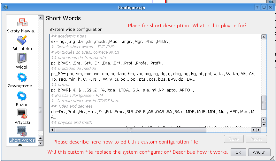This screenshot has height=161, width=276.
Task: Click the help question mark button
Action: [258, 7]
